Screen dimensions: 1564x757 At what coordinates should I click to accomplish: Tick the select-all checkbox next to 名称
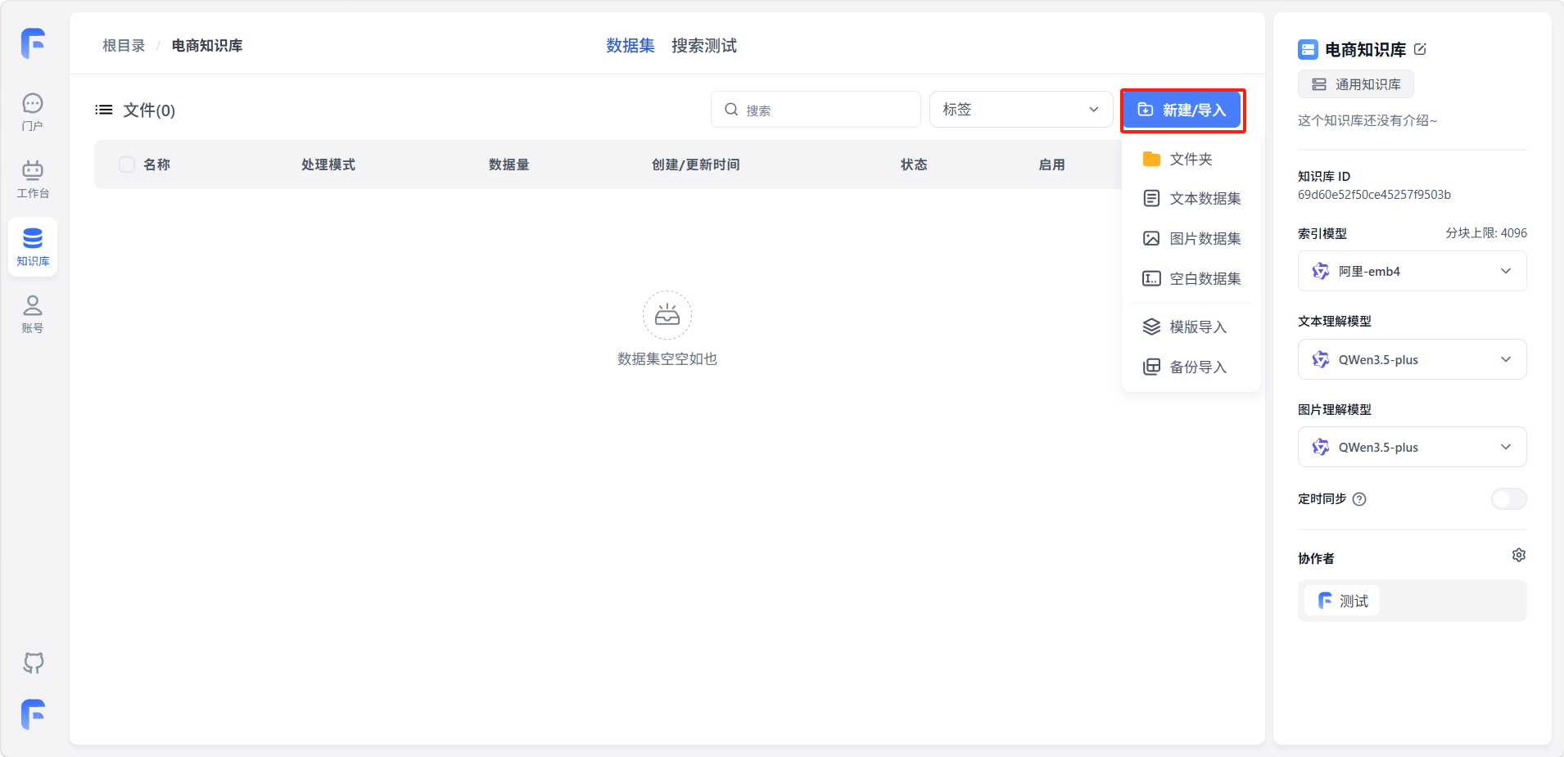pos(127,164)
